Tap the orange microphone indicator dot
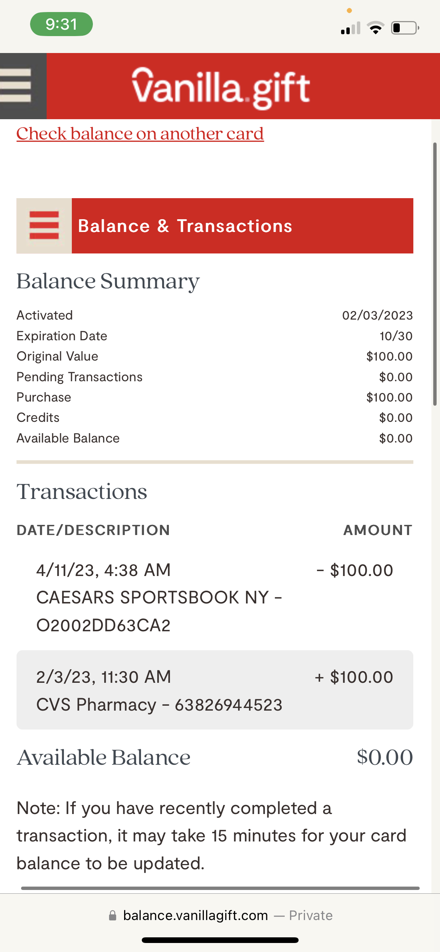 click(x=349, y=11)
